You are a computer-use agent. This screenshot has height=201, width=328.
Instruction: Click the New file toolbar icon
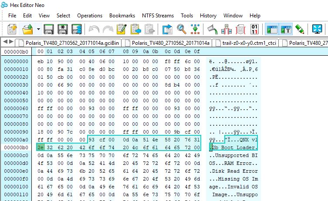(x=12, y=30)
